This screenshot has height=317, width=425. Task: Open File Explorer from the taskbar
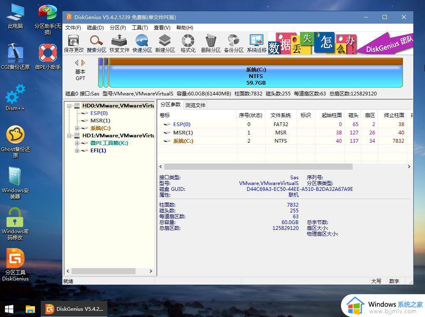click(x=30, y=309)
